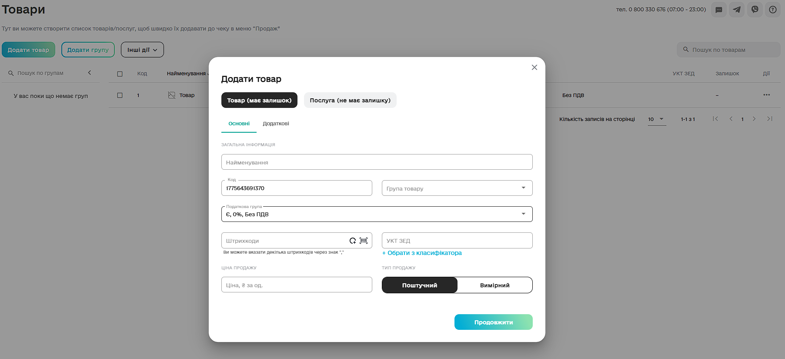Click the barcode scanner icon in Штрихкоди field
This screenshot has width=785, height=359.
coord(364,241)
